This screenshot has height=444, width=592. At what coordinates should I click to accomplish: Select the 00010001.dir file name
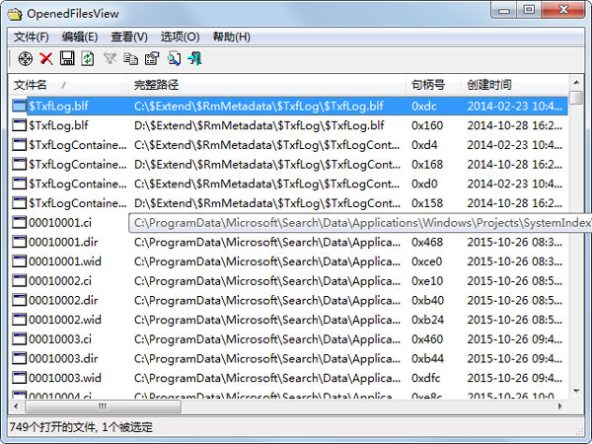(x=63, y=242)
